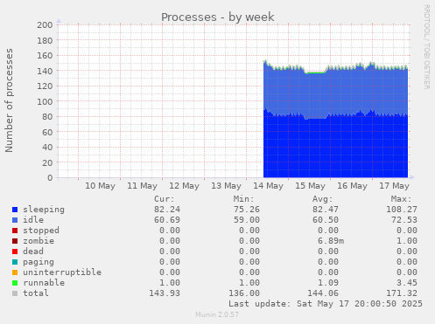
Task: Click the 'Munin 2.0.57' footer text
Action: coord(217,314)
